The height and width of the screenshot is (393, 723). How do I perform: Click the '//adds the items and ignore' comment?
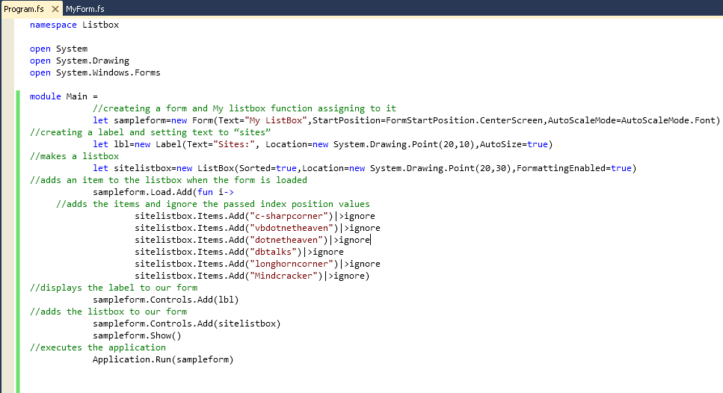213,205
